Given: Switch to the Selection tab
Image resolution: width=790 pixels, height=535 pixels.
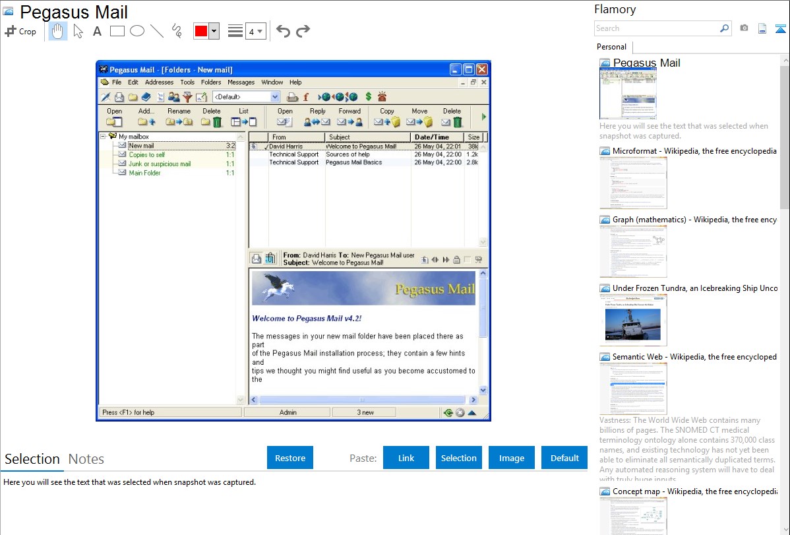Looking at the screenshot, I should click(32, 459).
